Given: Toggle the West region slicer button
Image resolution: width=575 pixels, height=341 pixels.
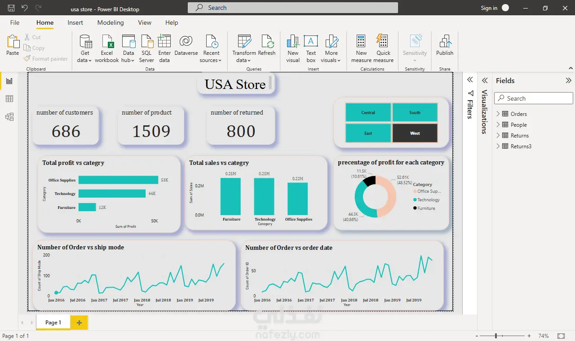Looking at the screenshot, I should 415,133.
